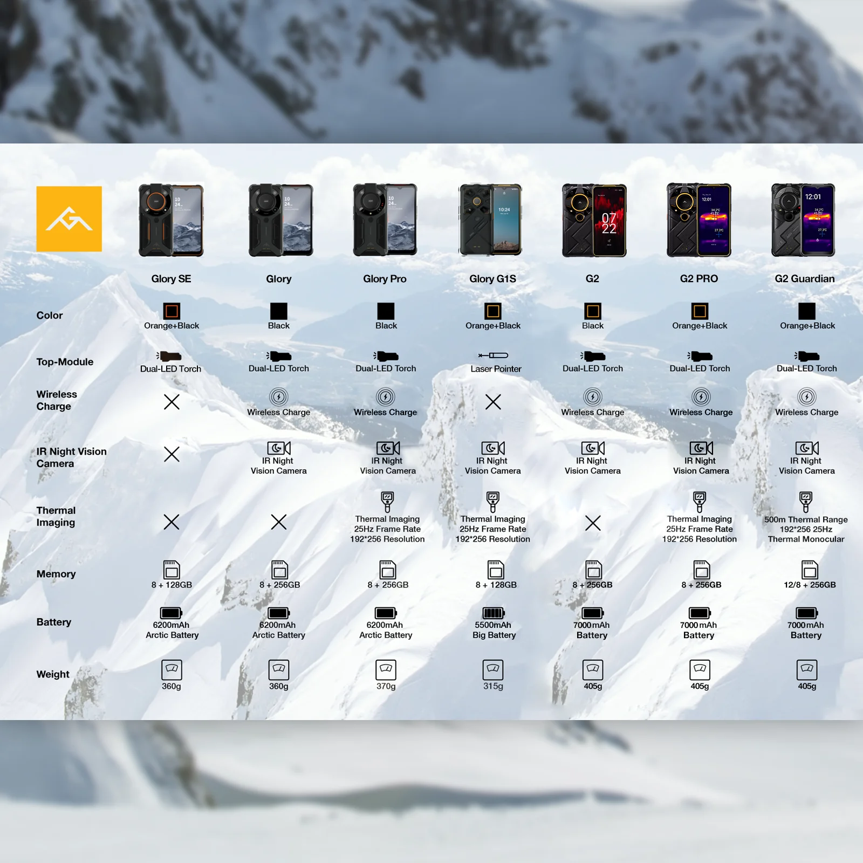
Task: Click the 'Glory SE' product name
Action: 171,279
